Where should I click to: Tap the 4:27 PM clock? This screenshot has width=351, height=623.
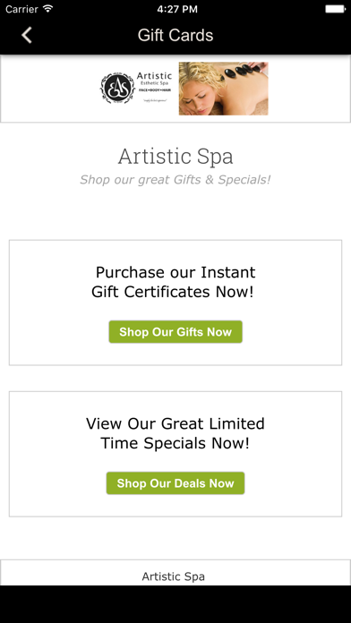click(177, 9)
